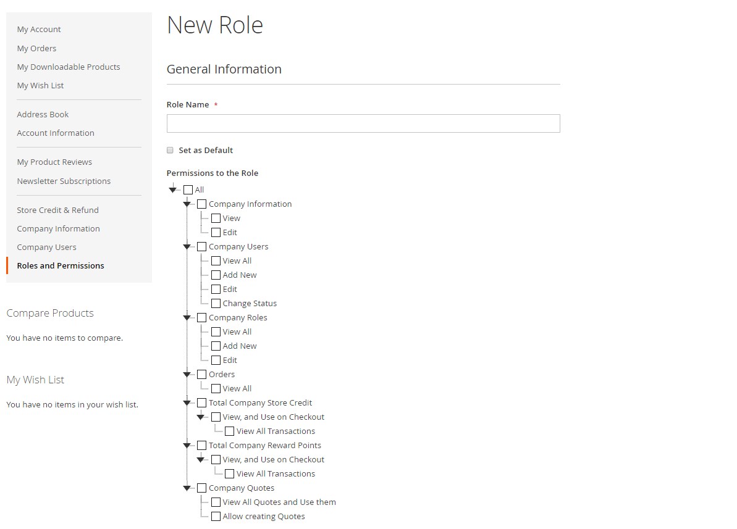Check Company Information permission box
Screen dimensions: 737x529
201,204
